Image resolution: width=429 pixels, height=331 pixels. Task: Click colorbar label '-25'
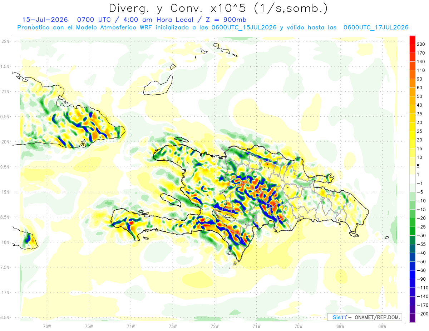pos(421,227)
